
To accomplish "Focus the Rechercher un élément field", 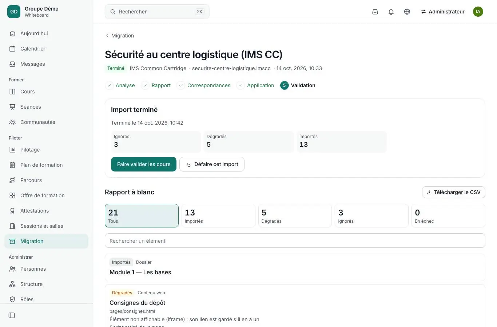I will (x=295, y=241).
